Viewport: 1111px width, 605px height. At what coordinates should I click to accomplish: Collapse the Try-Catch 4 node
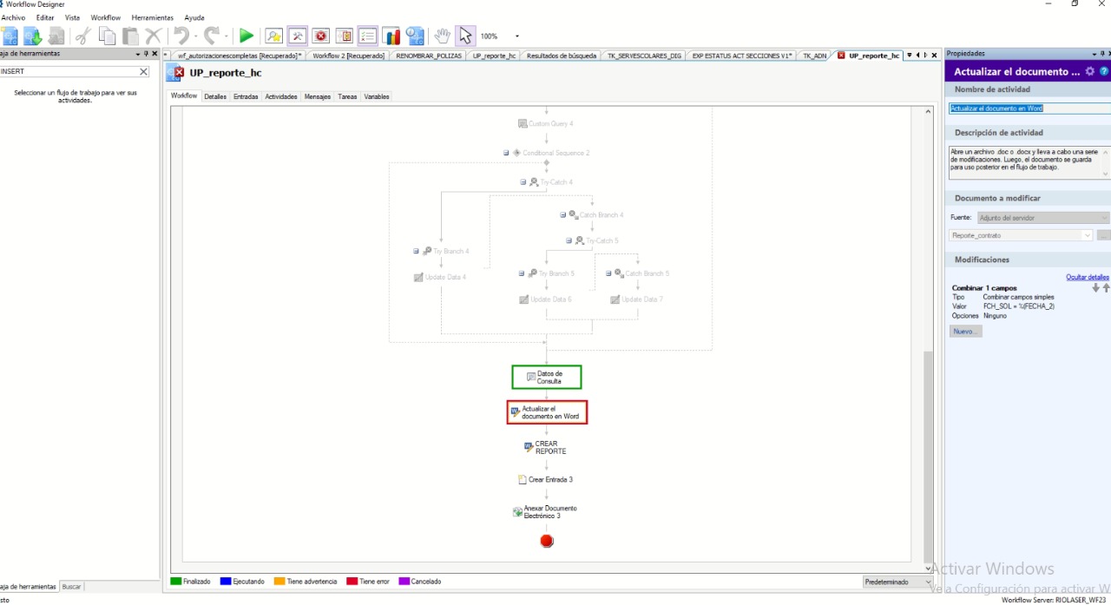tap(523, 182)
